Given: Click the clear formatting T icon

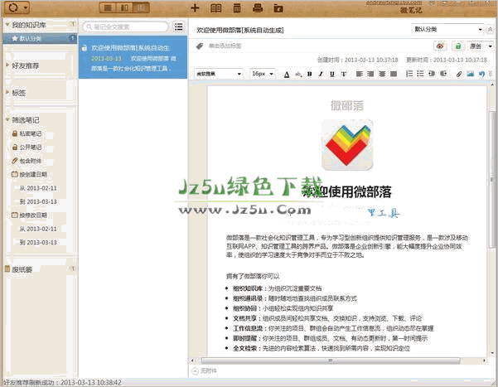Looking at the screenshot, I should tap(343, 74).
